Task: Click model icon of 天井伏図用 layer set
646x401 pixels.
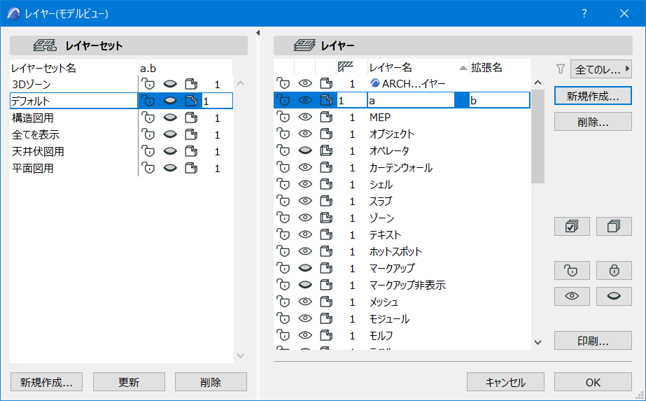Action: click(191, 152)
